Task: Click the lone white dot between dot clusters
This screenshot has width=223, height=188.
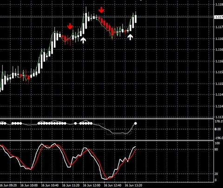Action: coord(75,123)
